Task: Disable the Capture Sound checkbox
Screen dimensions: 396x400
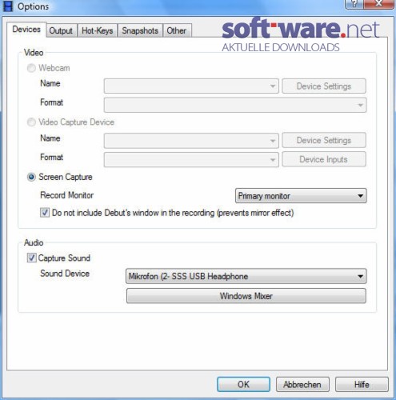Action: tap(31, 258)
